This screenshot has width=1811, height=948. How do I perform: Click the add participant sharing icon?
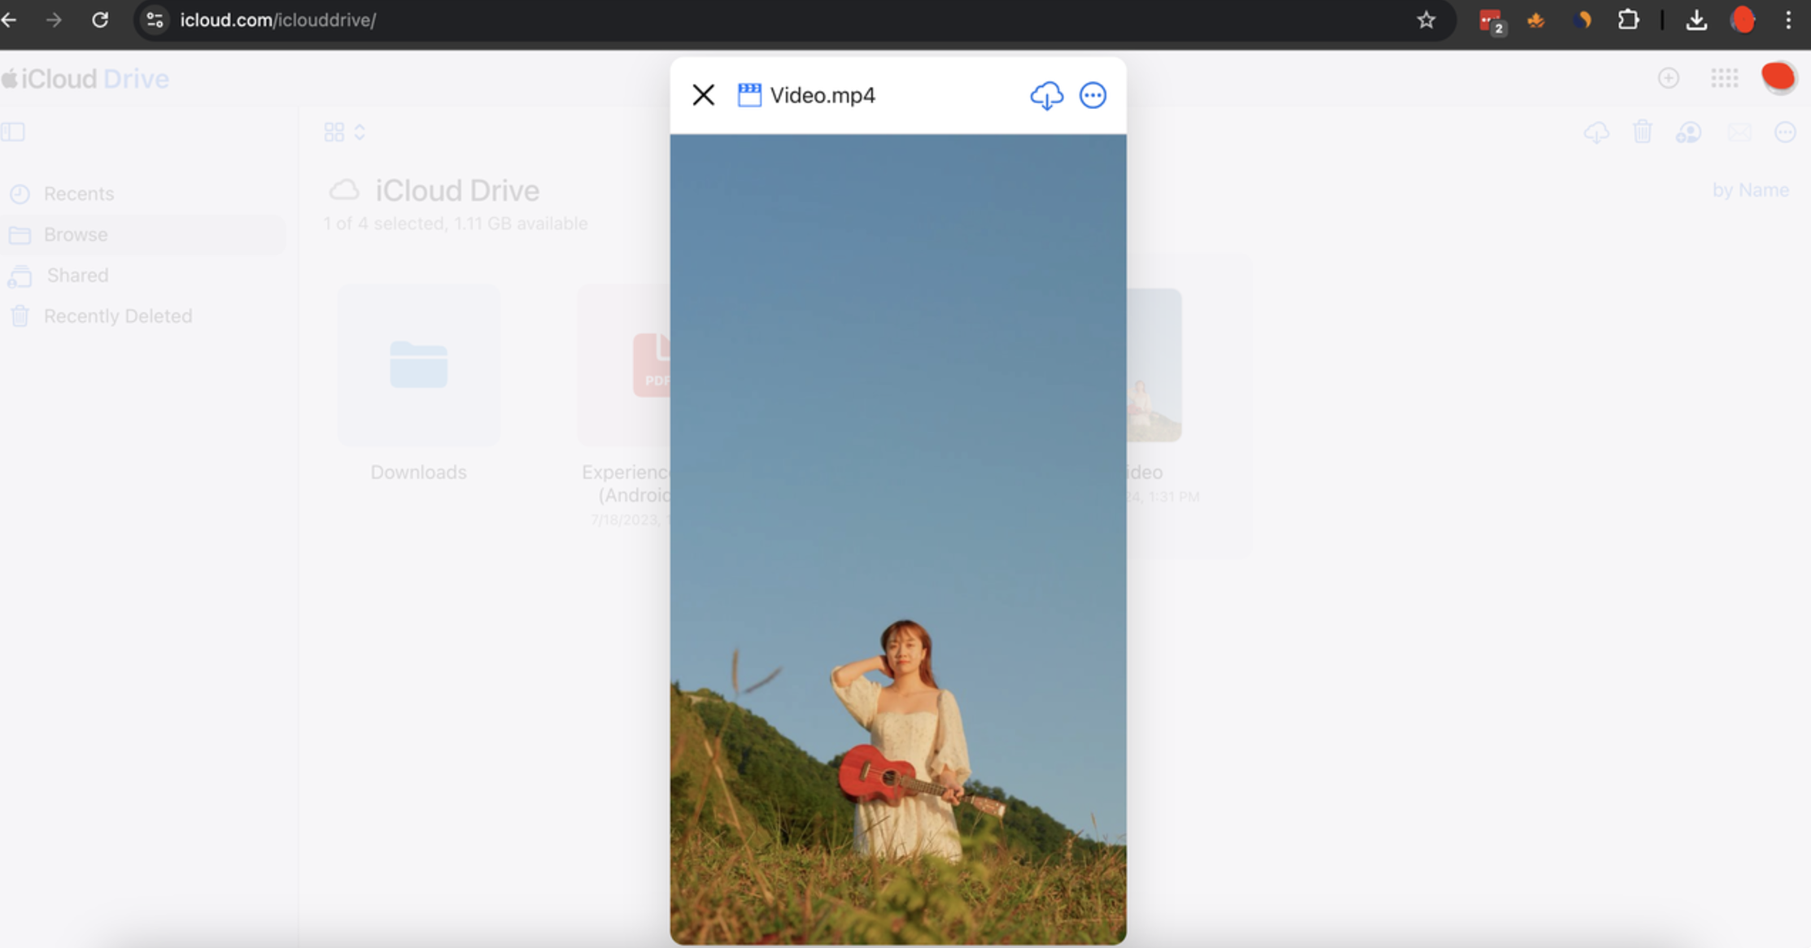[x=1690, y=132]
